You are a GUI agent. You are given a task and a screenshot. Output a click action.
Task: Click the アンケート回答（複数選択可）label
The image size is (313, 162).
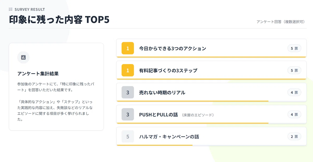click(x=281, y=22)
